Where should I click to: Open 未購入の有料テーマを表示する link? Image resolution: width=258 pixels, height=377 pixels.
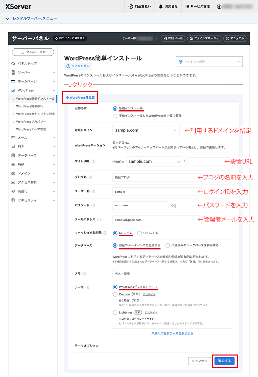point(172,333)
